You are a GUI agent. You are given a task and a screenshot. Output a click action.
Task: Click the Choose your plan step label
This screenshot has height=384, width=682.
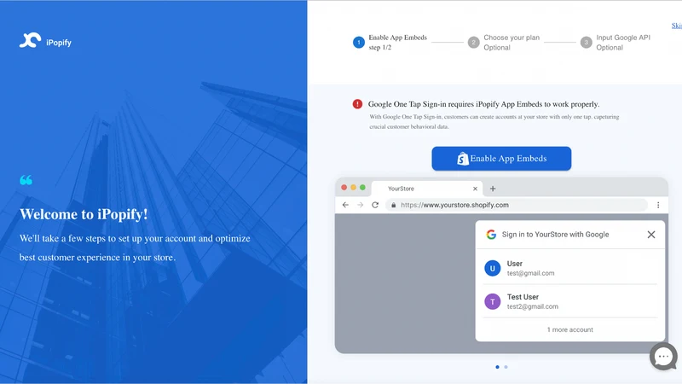pyautogui.click(x=511, y=42)
